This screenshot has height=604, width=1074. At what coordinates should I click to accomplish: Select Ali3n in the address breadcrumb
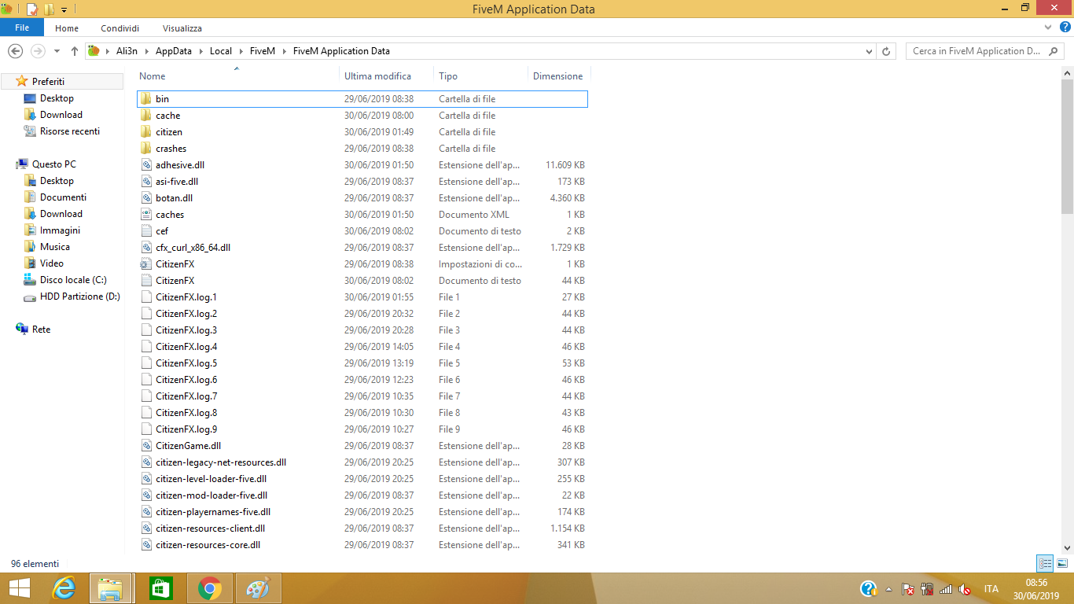click(128, 51)
